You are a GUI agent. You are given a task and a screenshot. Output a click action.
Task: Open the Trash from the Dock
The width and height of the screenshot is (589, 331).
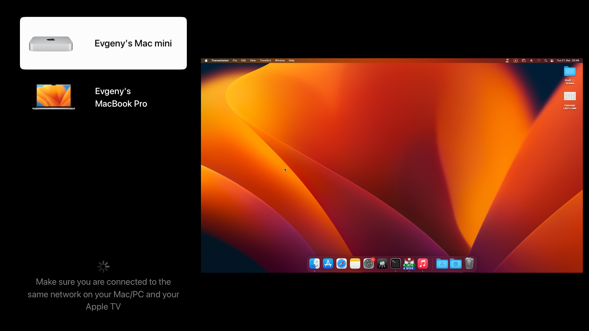point(469,263)
